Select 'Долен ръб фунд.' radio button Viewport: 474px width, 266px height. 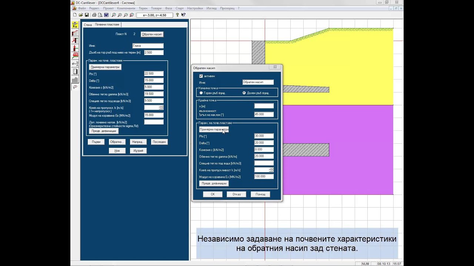[x=244, y=93]
